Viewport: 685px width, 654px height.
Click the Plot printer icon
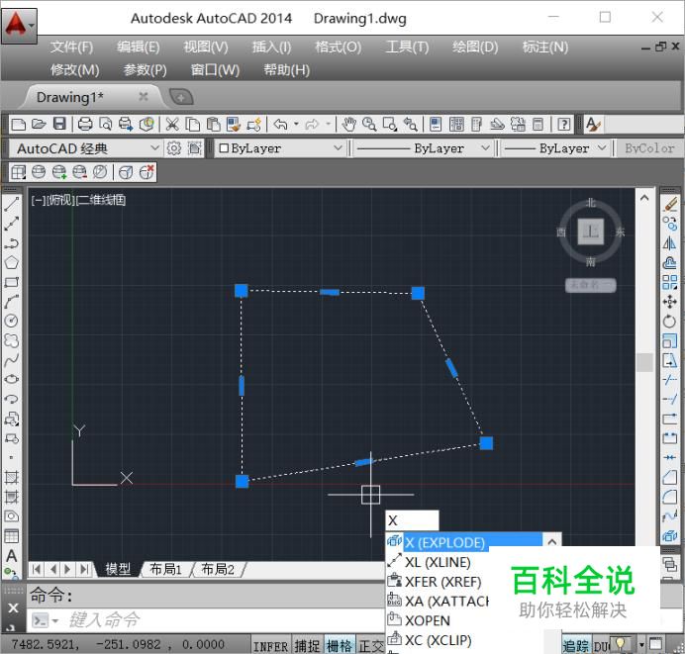[85, 125]
